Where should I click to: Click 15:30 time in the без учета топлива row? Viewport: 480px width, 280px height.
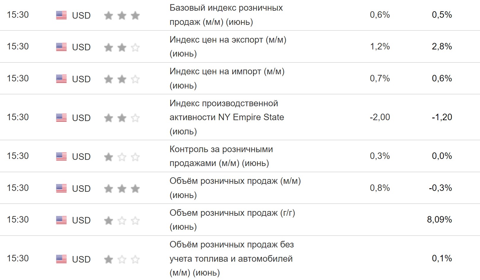tap(18, 258)
